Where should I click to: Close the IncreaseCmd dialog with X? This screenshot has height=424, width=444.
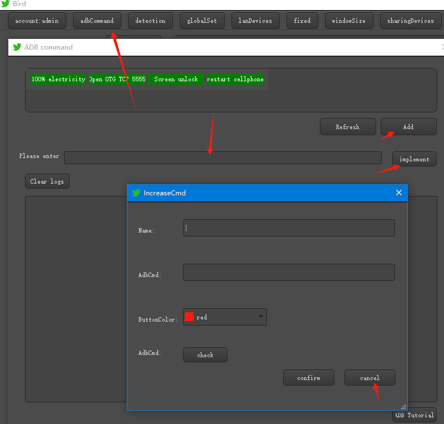(x=399, y=193)
